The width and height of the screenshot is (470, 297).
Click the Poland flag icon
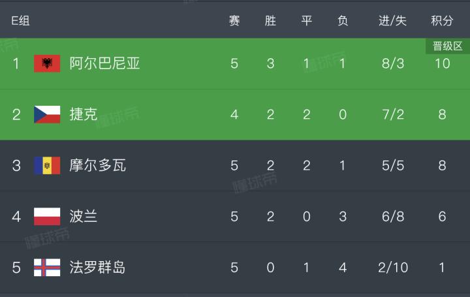47,217
